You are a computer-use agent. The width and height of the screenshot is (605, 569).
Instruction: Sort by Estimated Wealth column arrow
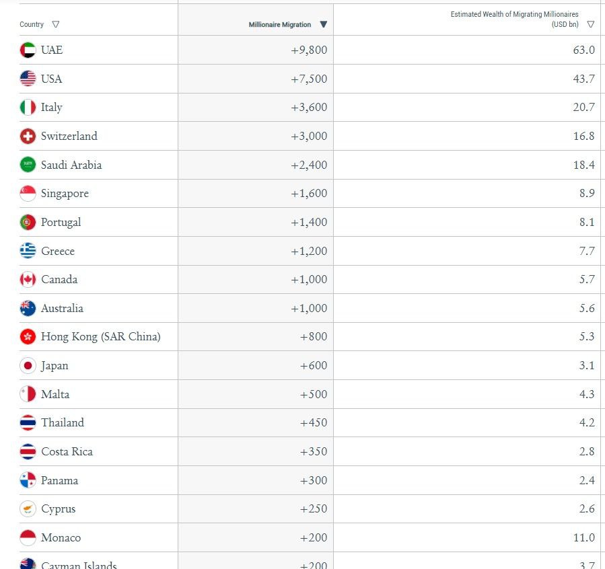click(x=590, y=25)
